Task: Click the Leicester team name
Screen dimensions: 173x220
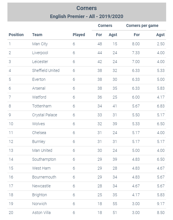Action: [40, 62]
